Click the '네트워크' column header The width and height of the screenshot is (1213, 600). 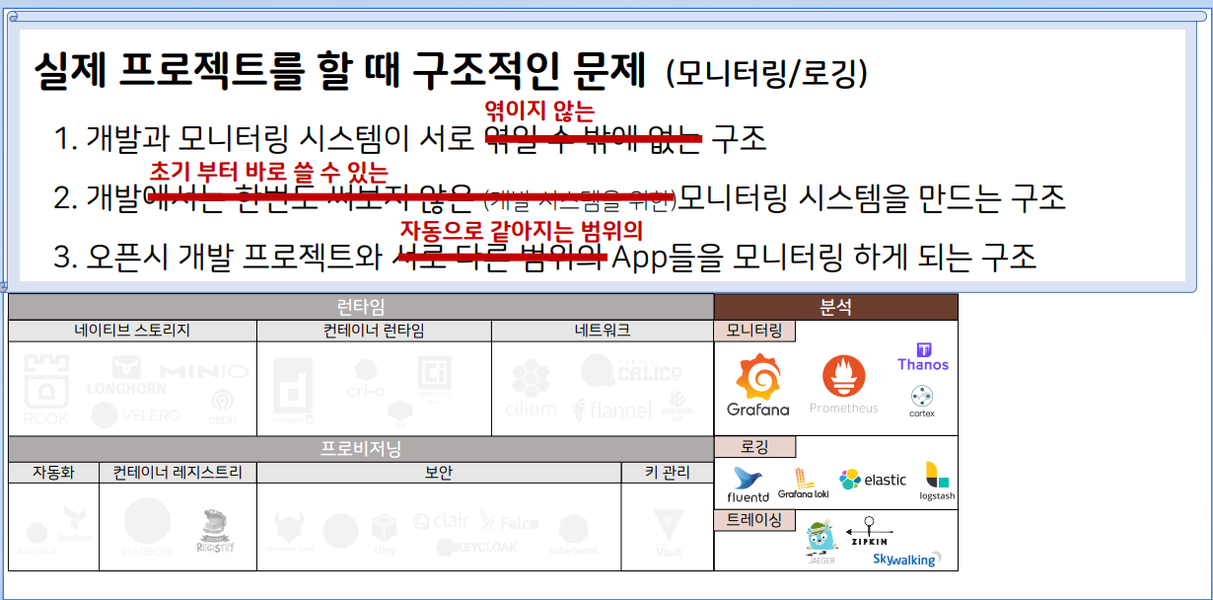(603, 331)
